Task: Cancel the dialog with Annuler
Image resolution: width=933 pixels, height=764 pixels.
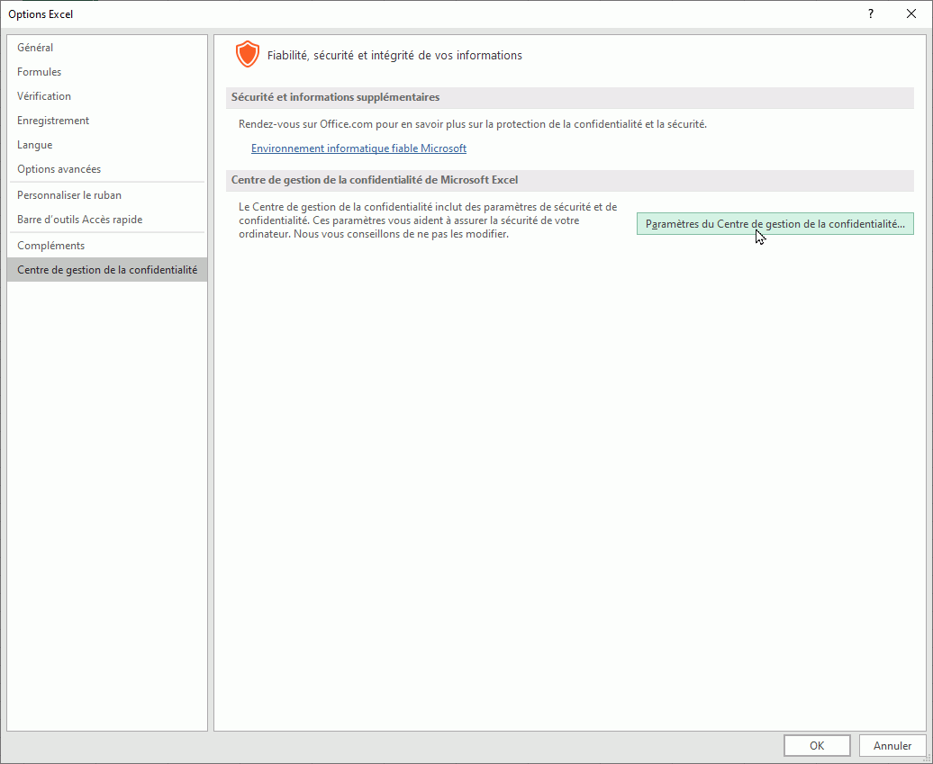Action: (892, 746)
